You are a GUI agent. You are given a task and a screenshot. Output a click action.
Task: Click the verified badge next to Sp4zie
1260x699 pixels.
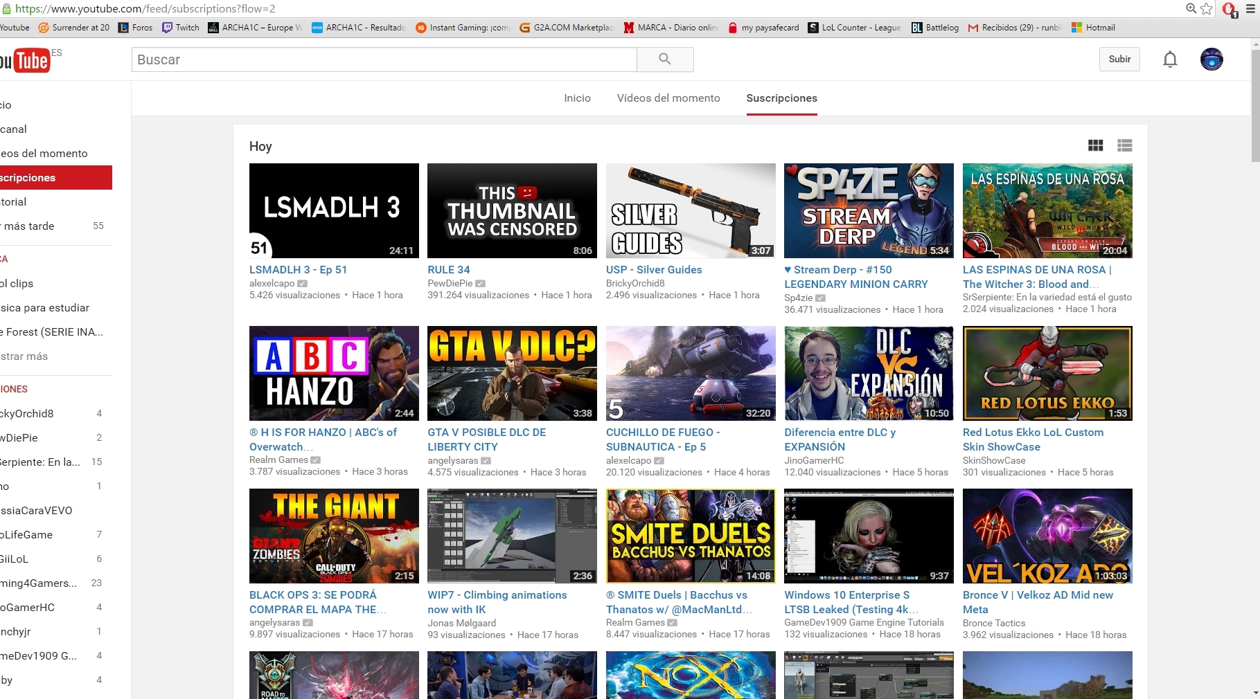pyautogui.click(x=821, y=298)
